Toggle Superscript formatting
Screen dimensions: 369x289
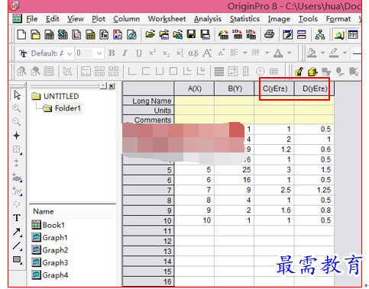click(153, 53)
